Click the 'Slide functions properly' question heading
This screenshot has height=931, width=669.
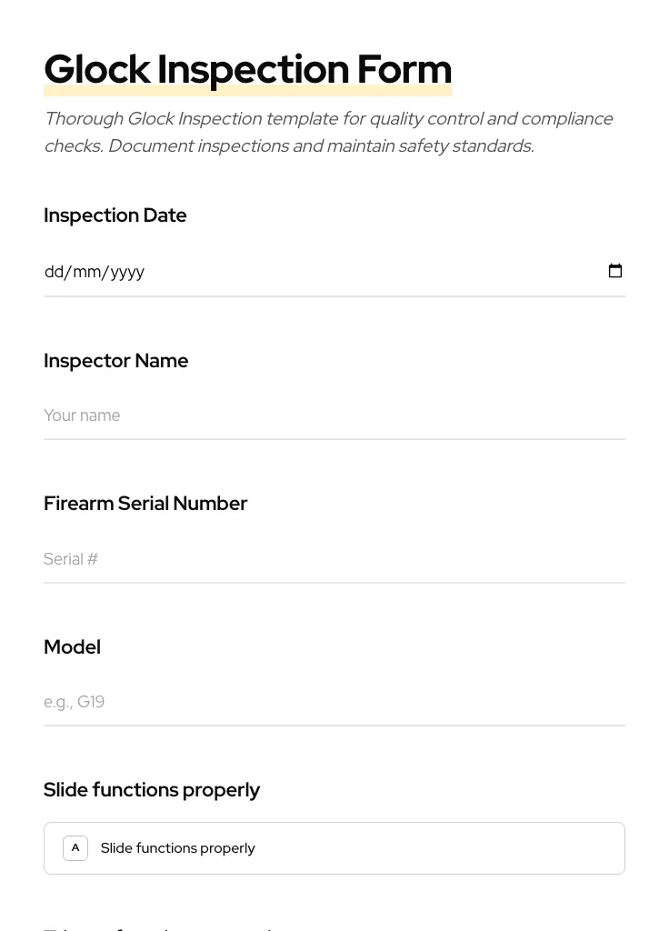click(x=152, y=790)
